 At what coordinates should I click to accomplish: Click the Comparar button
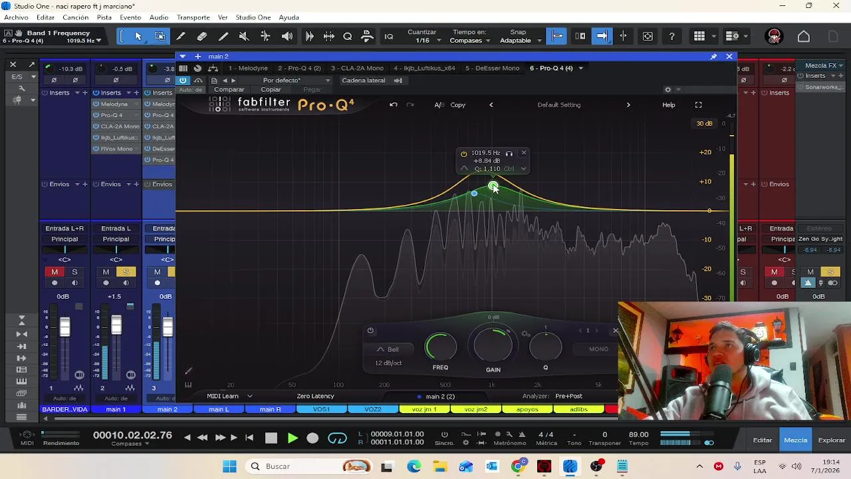[x=229, y=90]
